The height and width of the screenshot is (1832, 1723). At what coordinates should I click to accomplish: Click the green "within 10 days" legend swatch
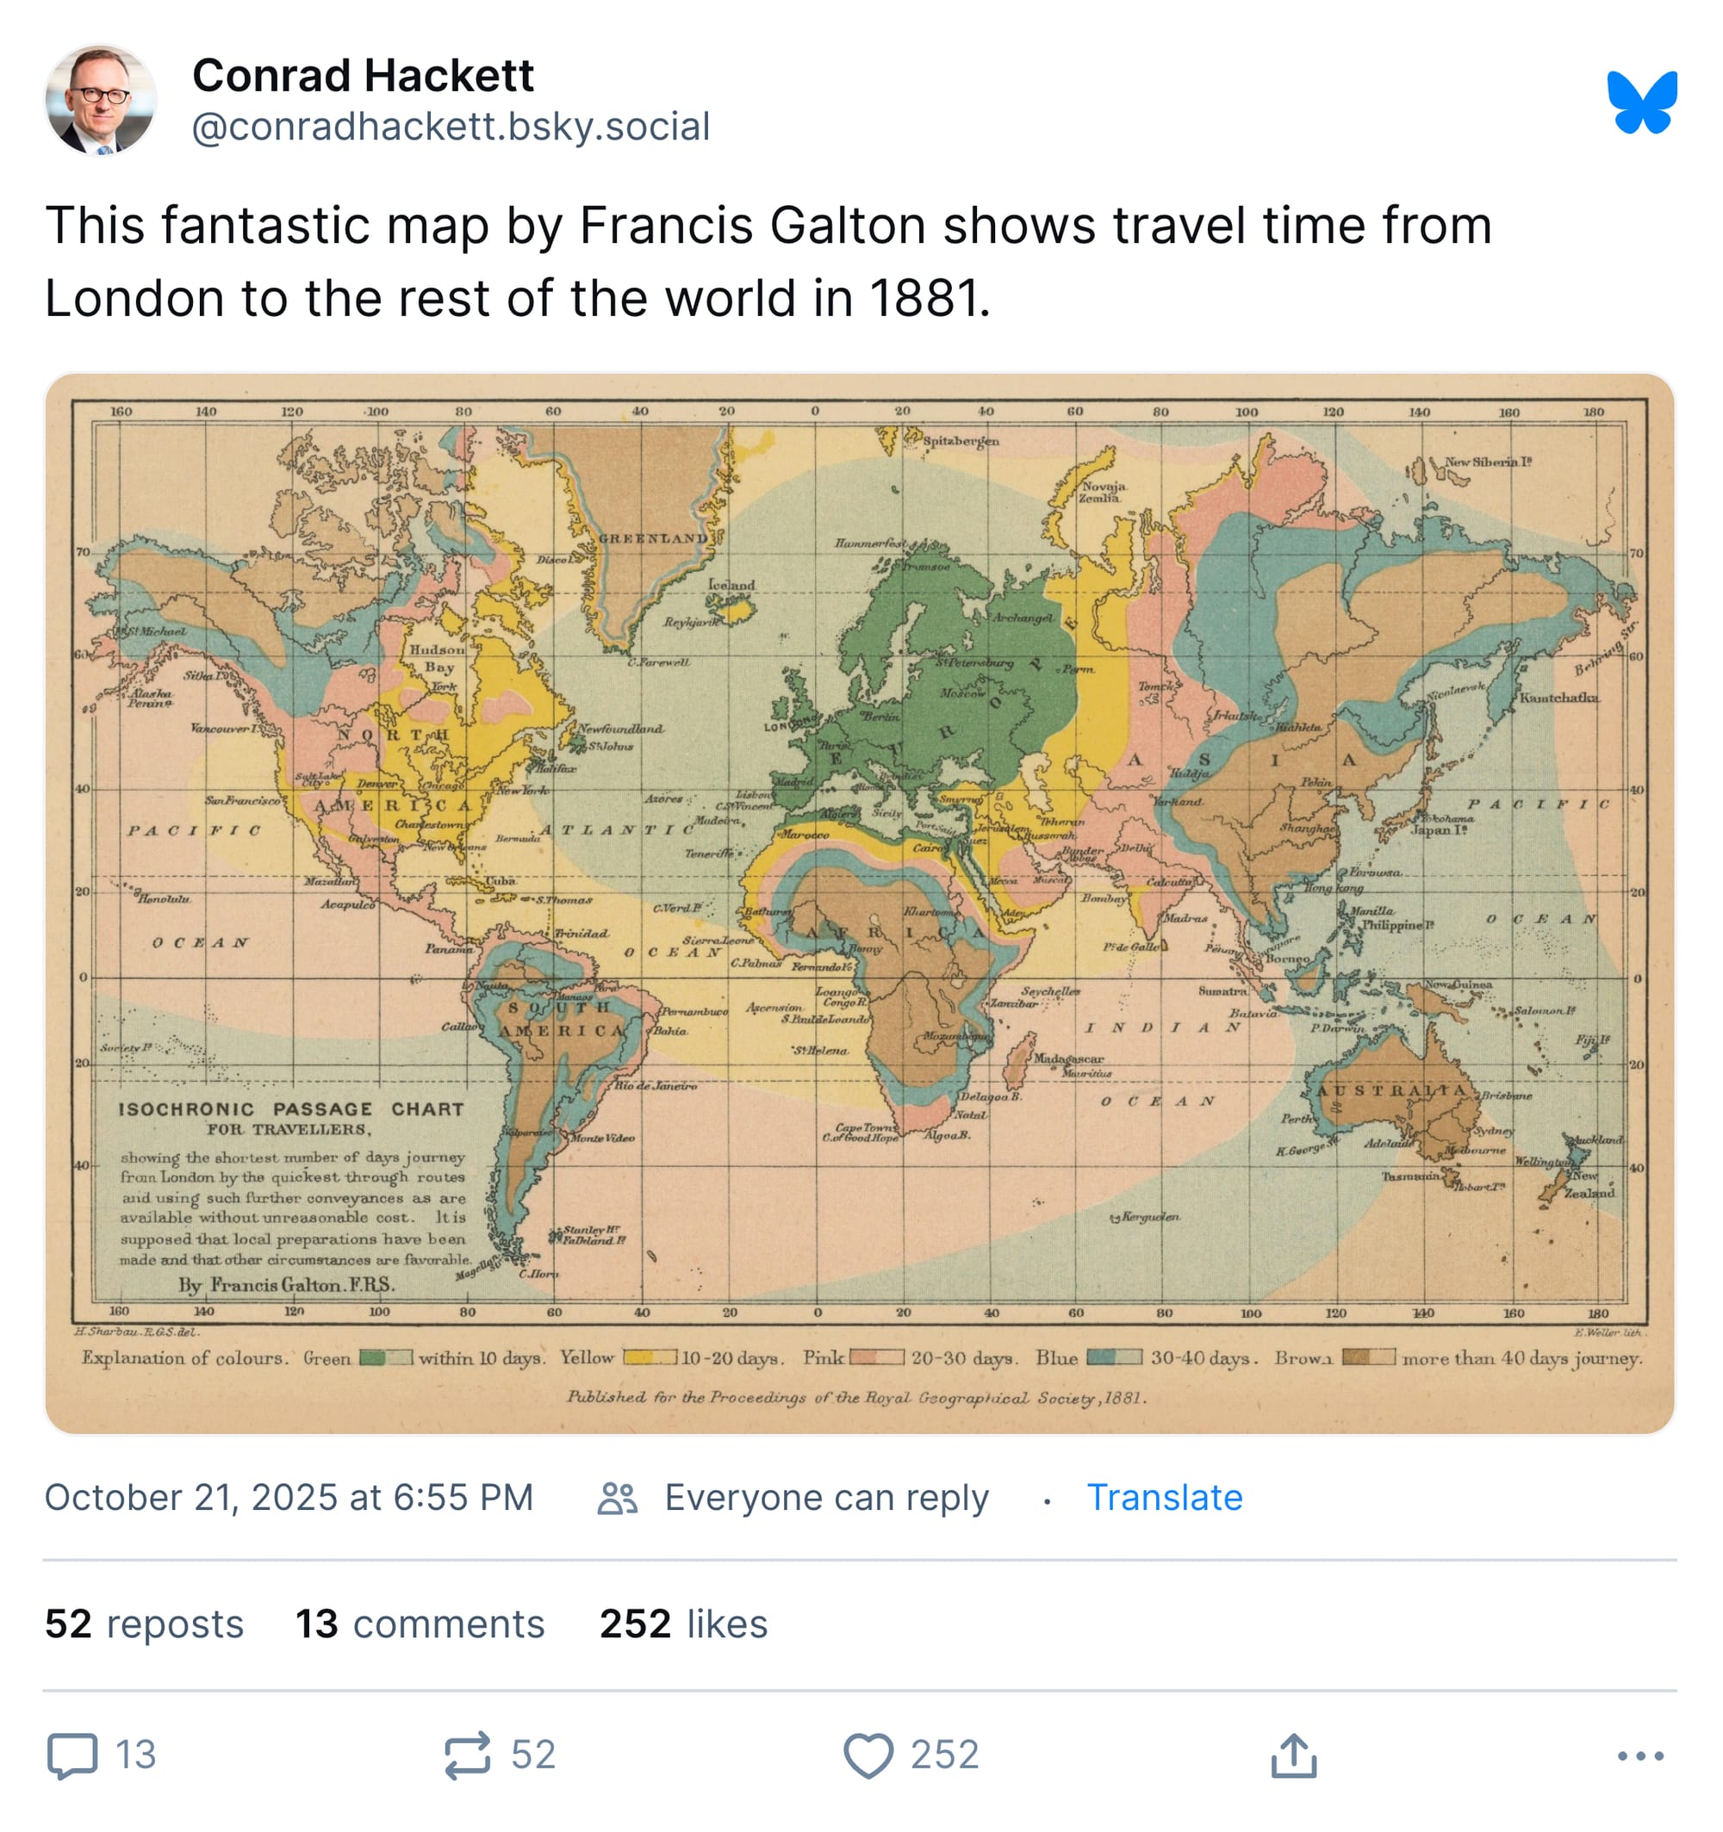(x=385, y=1357)
